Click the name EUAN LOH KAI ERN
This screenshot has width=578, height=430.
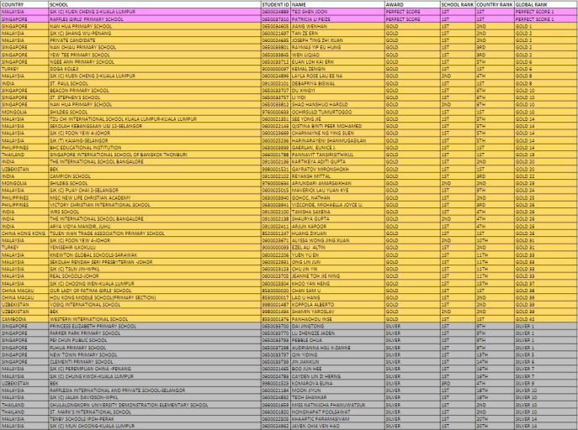[x=337, y=62]
